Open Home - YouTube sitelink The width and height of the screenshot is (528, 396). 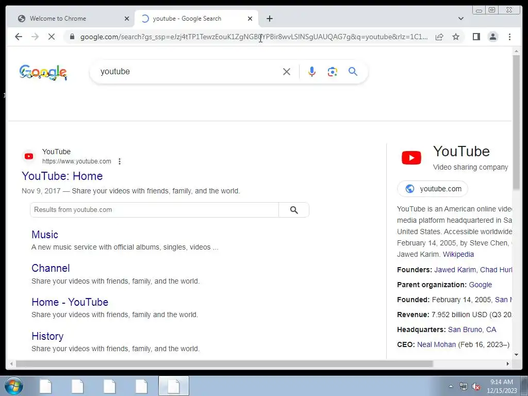[x=70, y=302]
